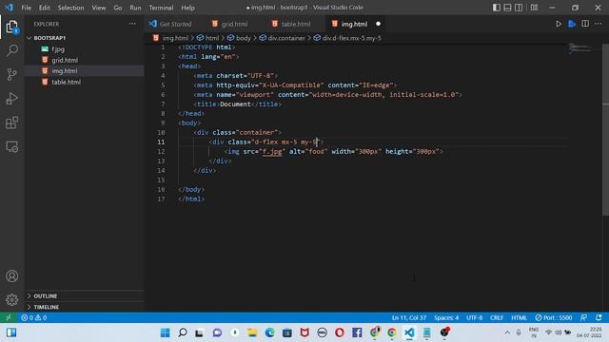
Task: Open Explorer Views and More Actions ellipsis
Action: pos(132,24)
